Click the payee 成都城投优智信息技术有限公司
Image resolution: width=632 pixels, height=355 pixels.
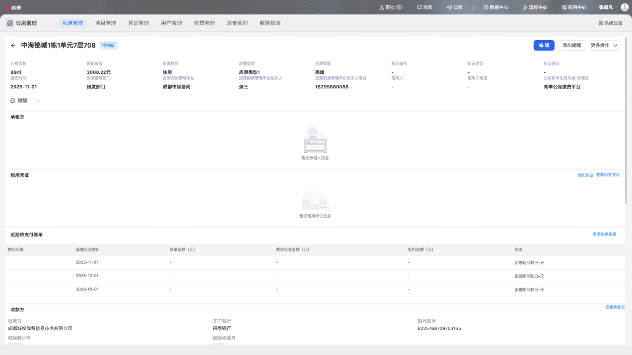pos(40,328)
